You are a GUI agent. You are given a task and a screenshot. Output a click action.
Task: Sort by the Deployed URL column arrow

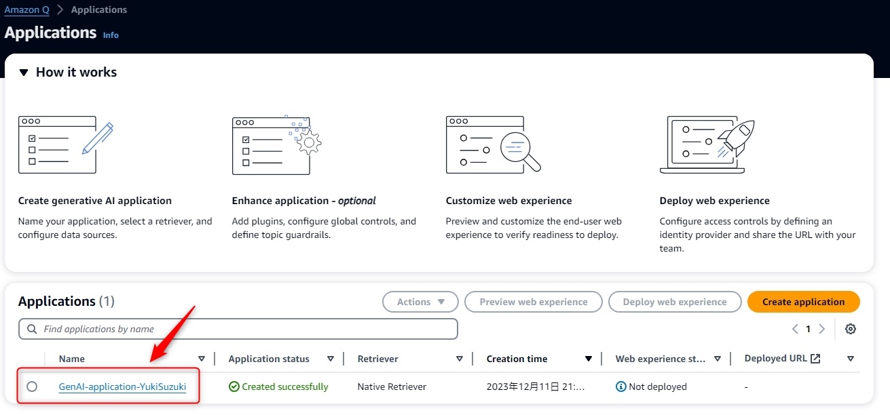pyautogui.click(x=851, y=359)
